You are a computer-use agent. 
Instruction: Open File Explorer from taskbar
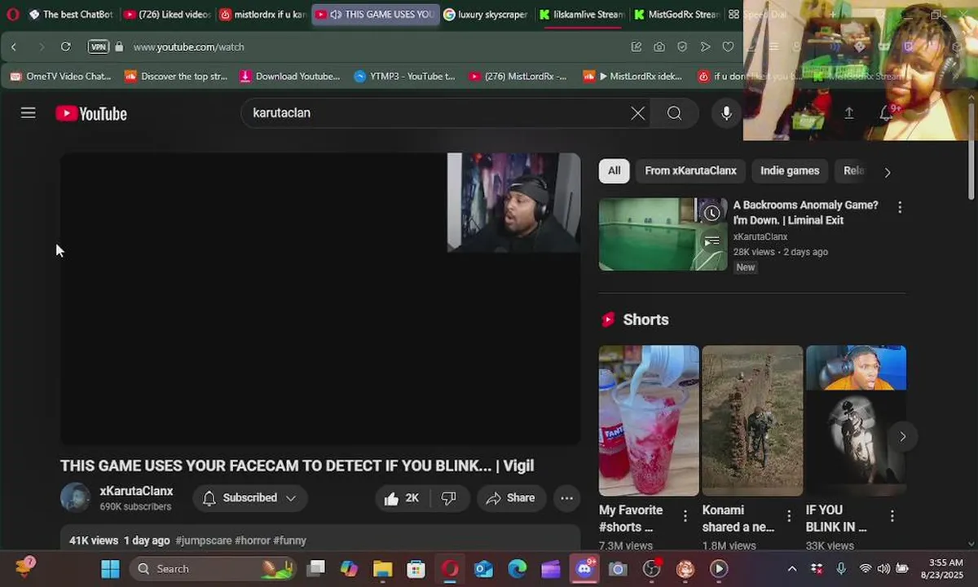point(383,569)
